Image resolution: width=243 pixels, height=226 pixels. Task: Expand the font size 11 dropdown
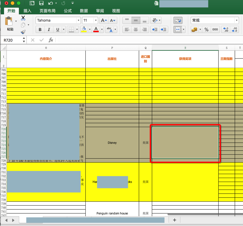[x=96, y=21]
